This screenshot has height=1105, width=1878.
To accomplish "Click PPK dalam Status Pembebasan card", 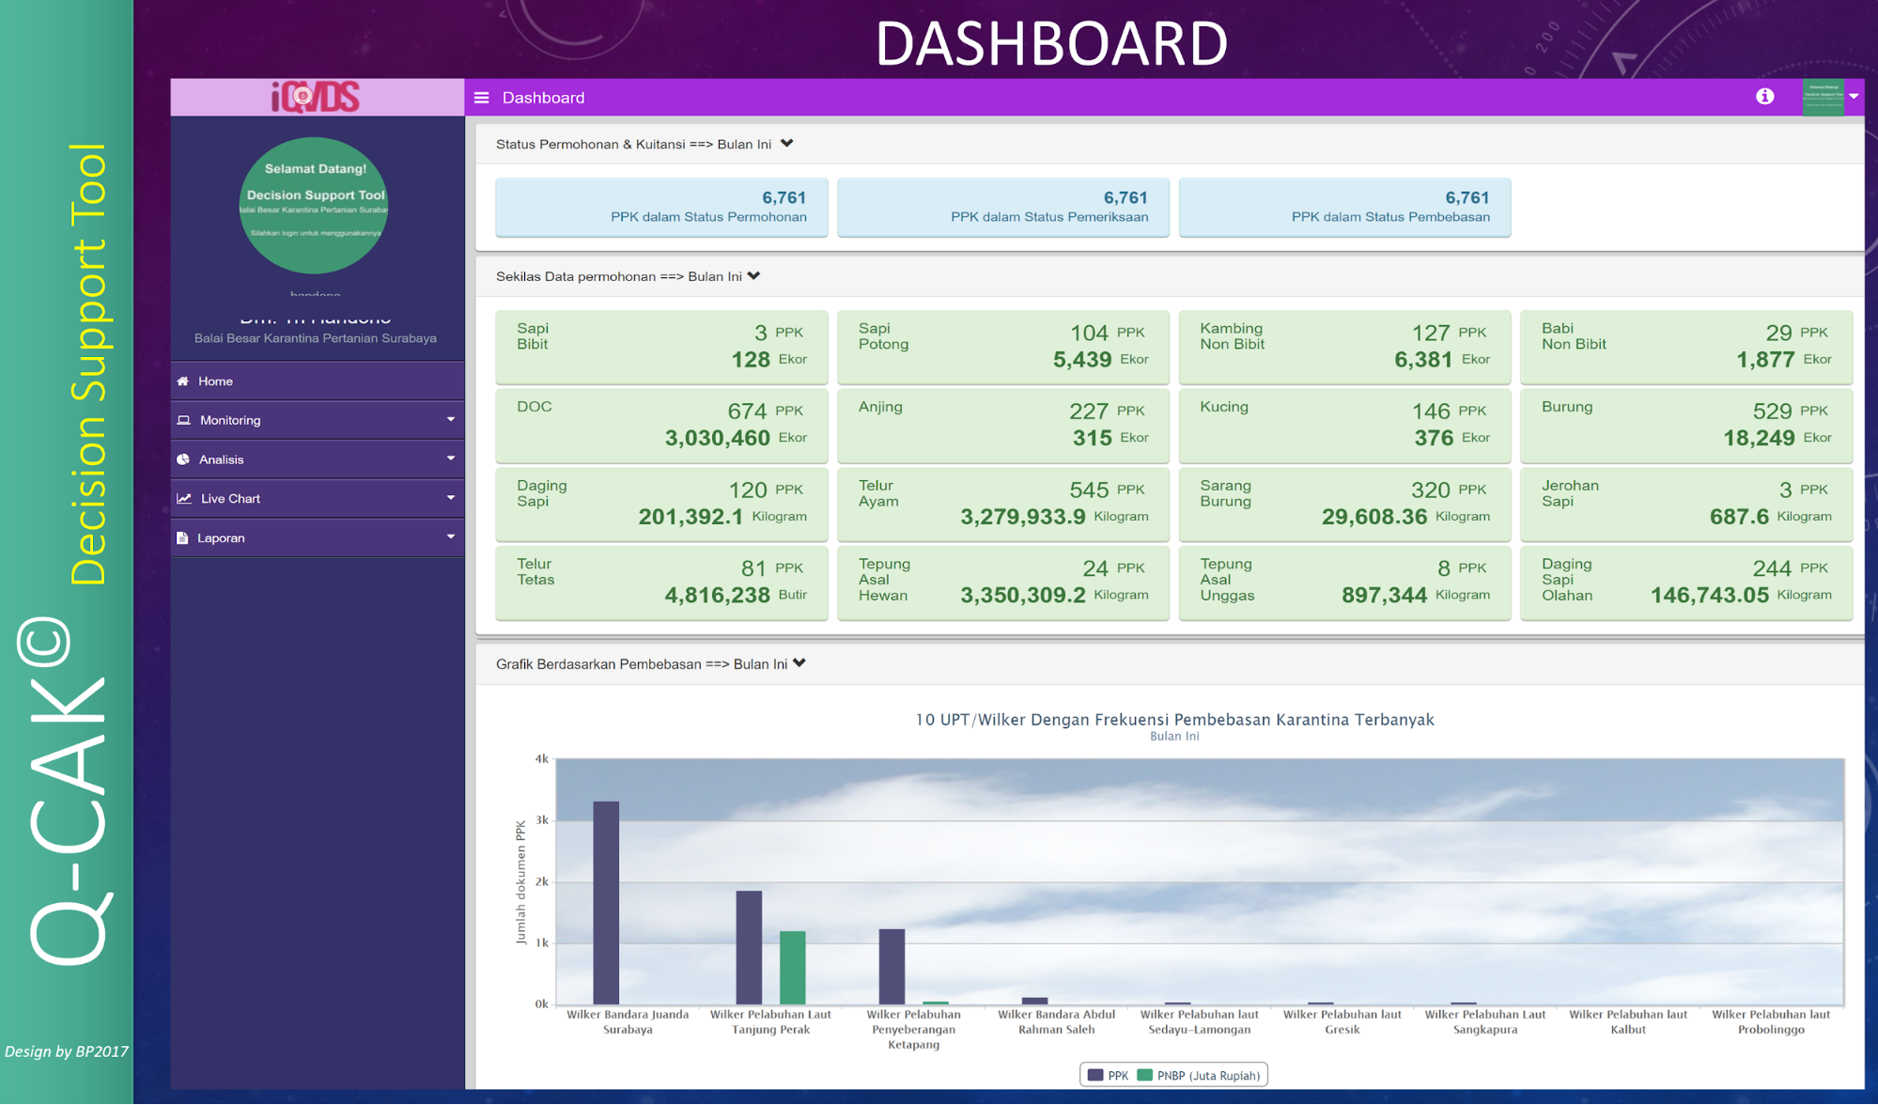I will point(1344,207).
